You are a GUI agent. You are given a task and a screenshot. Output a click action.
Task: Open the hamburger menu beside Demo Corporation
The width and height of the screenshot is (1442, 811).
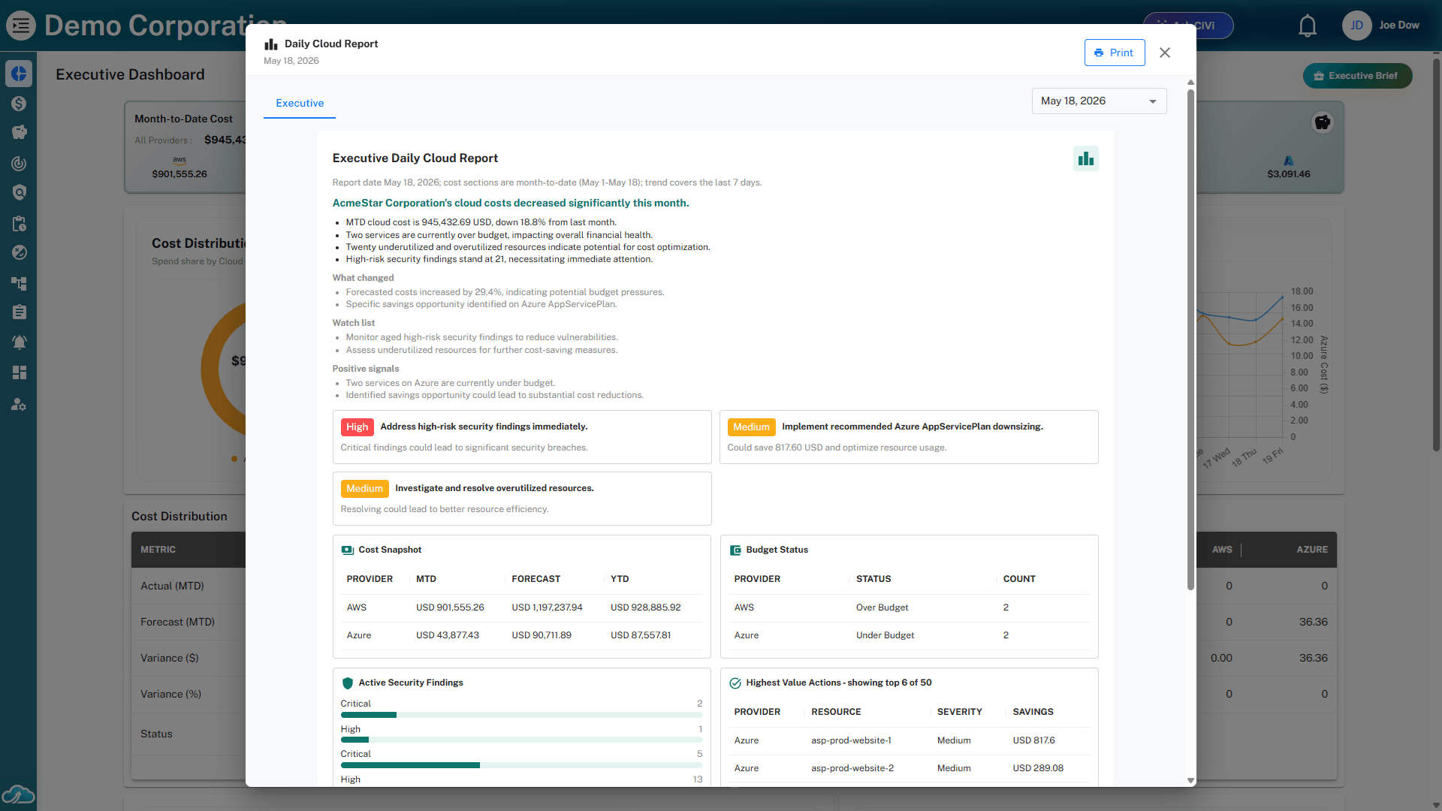(x=21, y=26)
